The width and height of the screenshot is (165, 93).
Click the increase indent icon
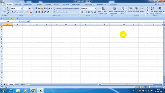tap(48, 12)
